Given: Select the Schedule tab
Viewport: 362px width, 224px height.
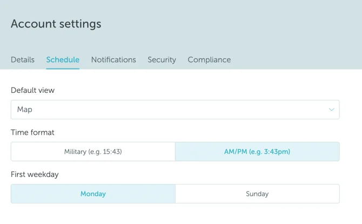Looking at the screenshot, I should pyautogui.click(x=63, y=60).
